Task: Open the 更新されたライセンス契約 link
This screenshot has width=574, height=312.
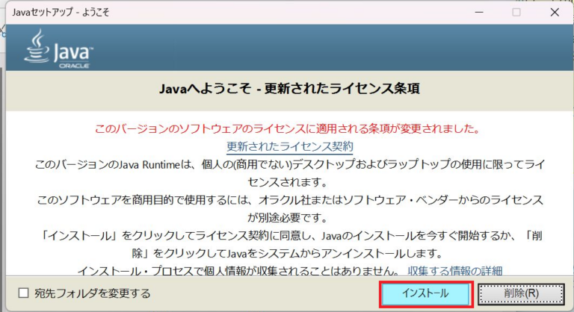Action: click(x=289, y=147)
